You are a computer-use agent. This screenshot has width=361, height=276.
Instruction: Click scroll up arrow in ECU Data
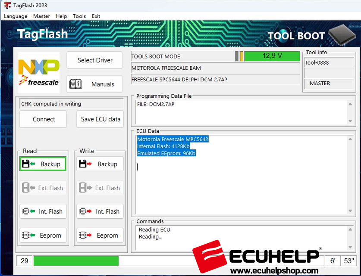click(x=350, y=139)
